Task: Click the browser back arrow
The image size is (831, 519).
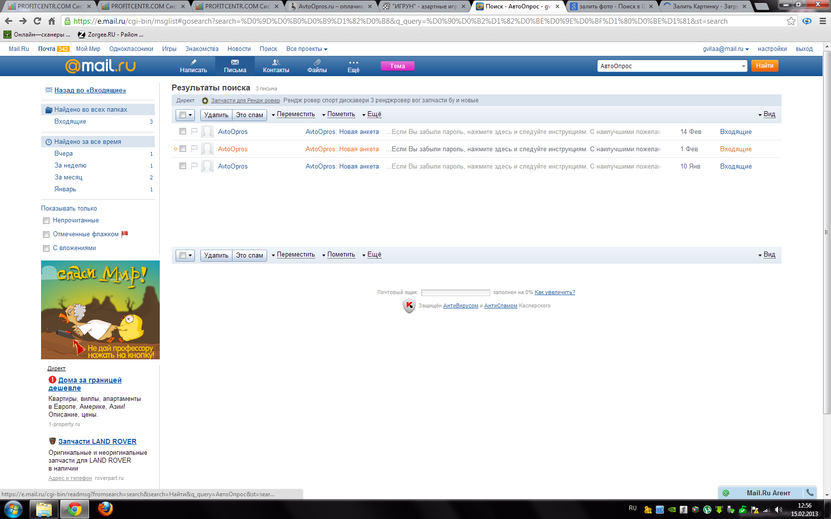Action: 8,21
